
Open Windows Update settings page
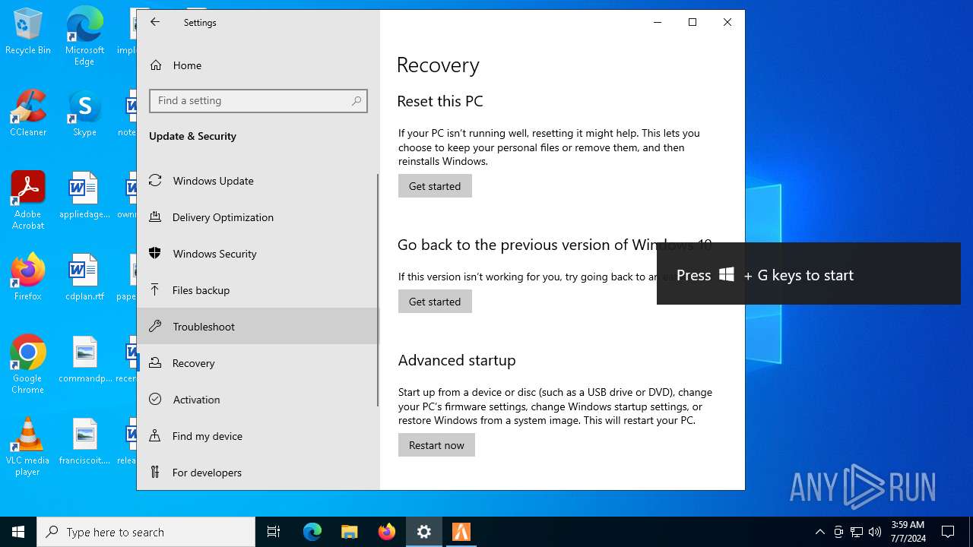pos(257,180)
